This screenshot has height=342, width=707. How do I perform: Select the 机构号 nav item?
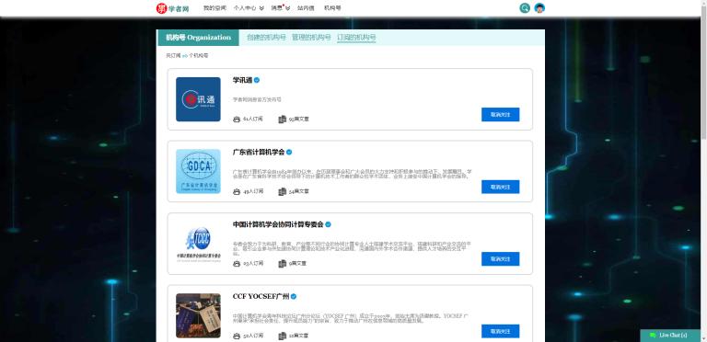click(332, 8)
